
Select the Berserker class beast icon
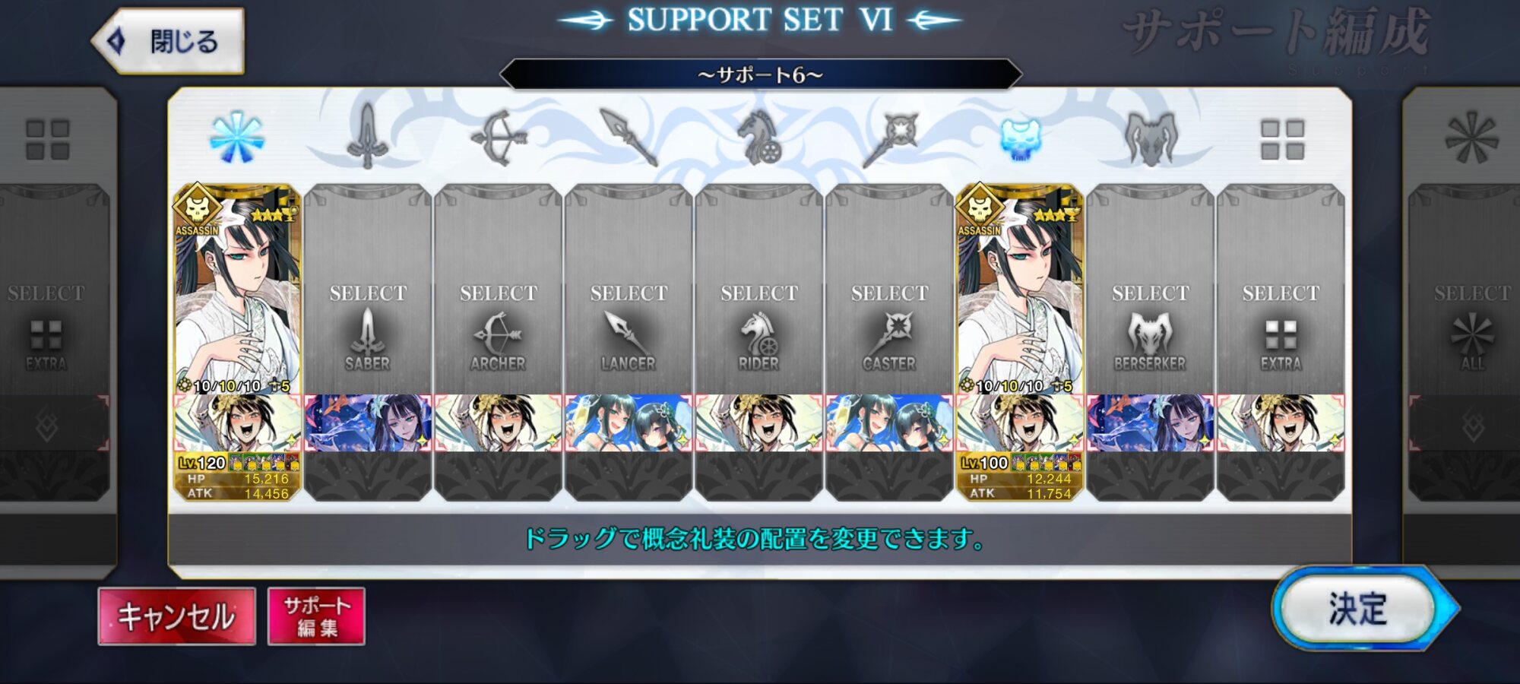pos(1150,138)
